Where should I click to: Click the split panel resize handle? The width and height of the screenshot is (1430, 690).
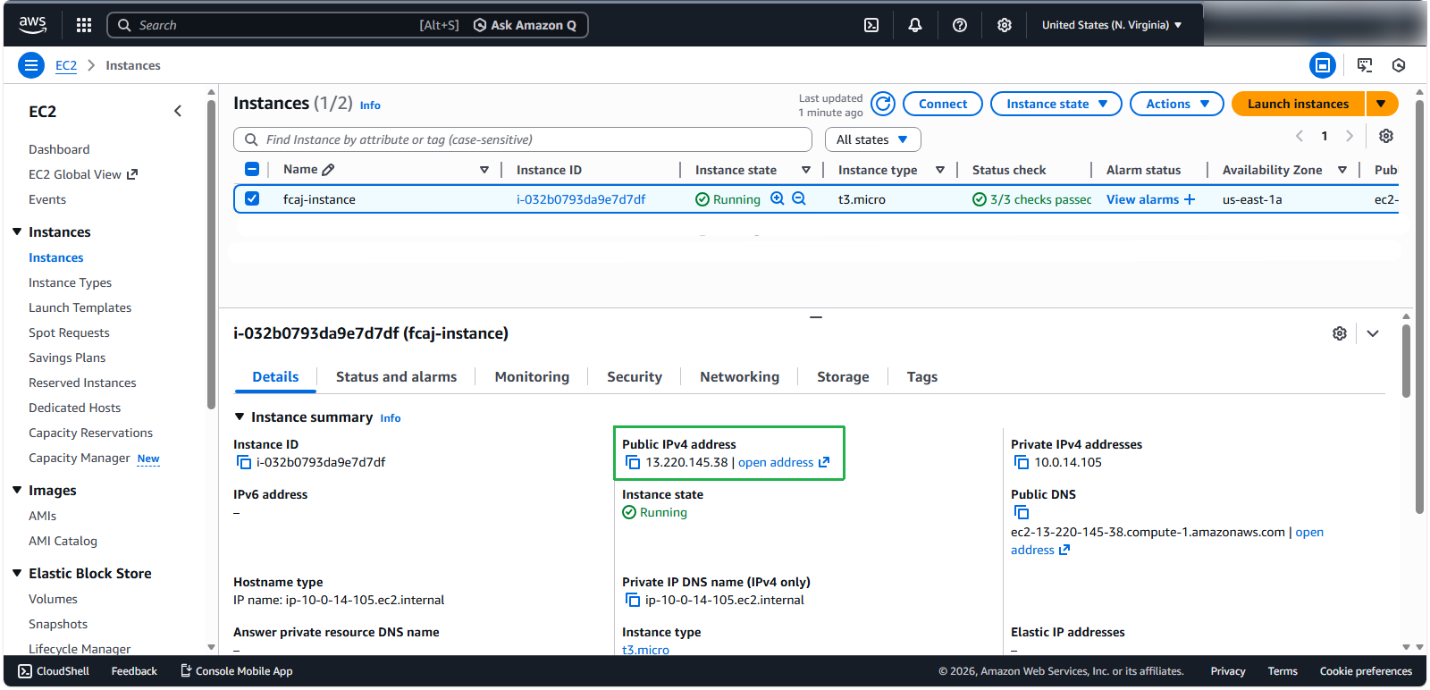tap(816, 317)
